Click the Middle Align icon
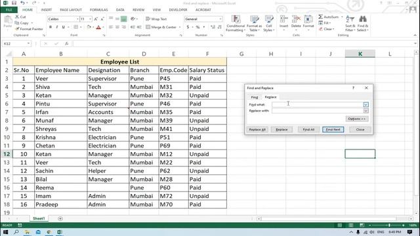The width and height of the screenshot is (420, 236). click(117, 19)
